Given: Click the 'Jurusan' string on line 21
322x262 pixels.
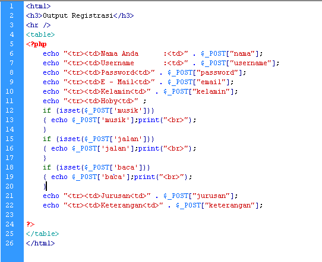Looking at the screenshot, I should 115,196.
